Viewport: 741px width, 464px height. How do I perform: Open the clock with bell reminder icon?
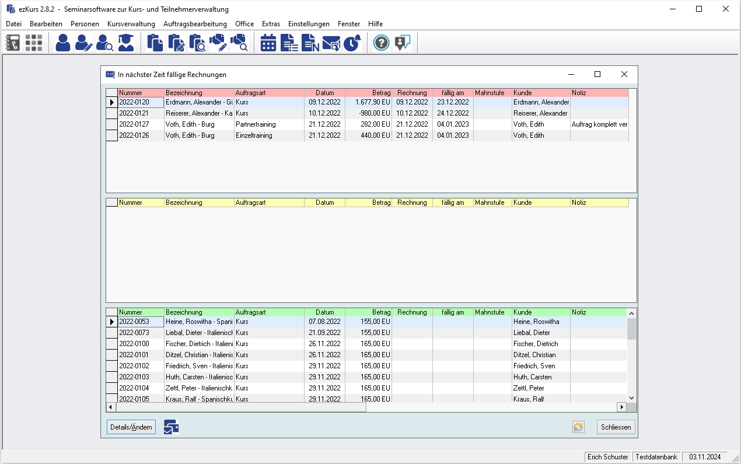tap(352, 43)
